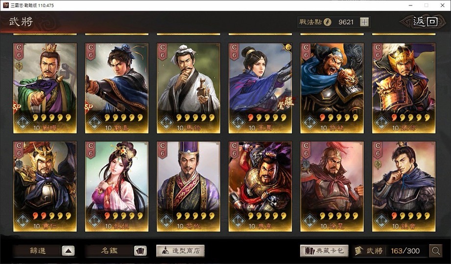
Task: Click the 戰法點 coin icon
Action: coord(327,22)
